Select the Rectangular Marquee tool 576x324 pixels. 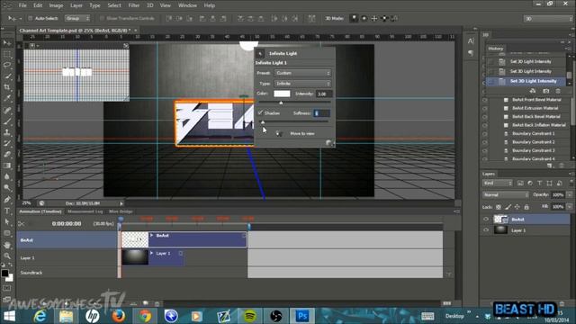[7, 55]
